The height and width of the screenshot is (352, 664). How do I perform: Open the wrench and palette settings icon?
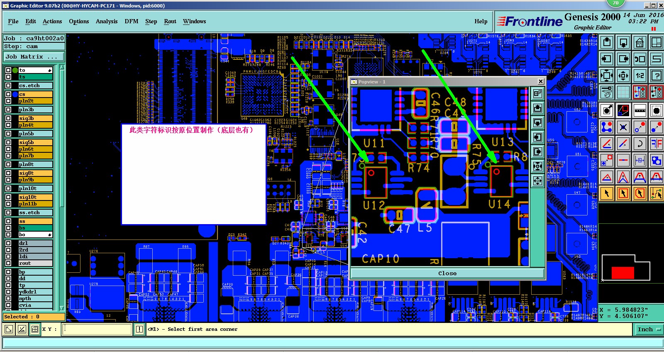tap(607, 92)
